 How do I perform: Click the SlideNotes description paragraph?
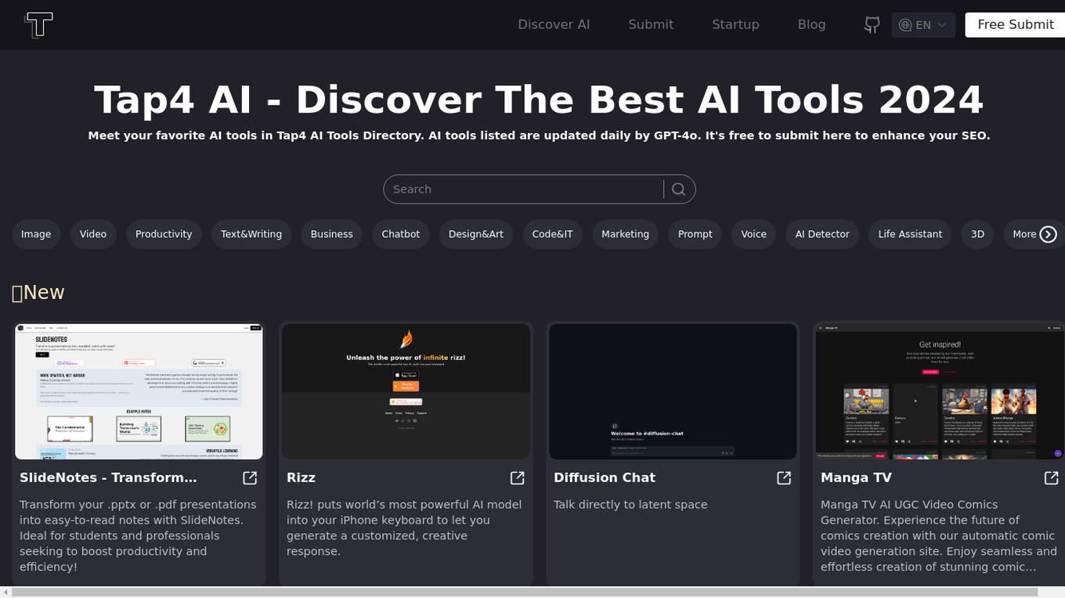(x=138, y=536)
